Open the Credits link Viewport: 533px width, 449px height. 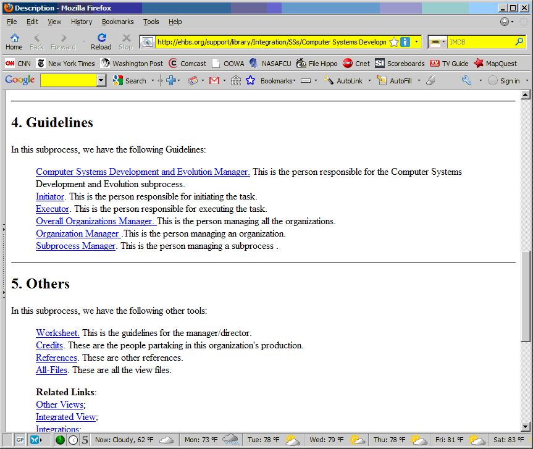49,345
